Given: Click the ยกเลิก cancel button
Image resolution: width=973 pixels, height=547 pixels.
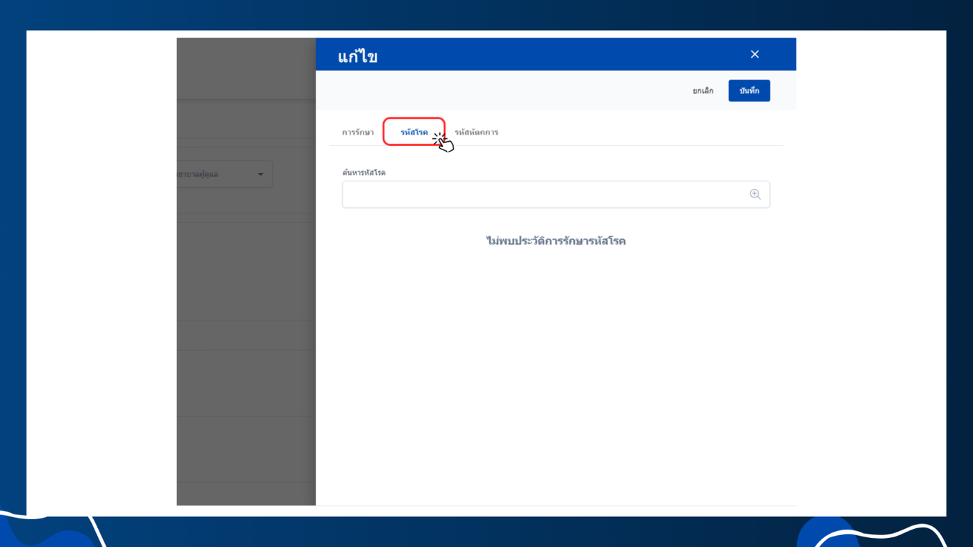Looking at the screenshot, I should [x=703, y=91].
